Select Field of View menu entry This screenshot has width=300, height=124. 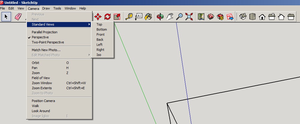[59, 78]
